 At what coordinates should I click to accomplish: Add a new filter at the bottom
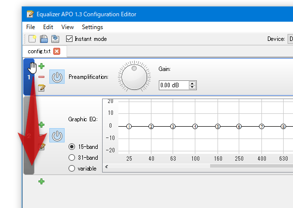pyautogui.click(x=41, y=181)
